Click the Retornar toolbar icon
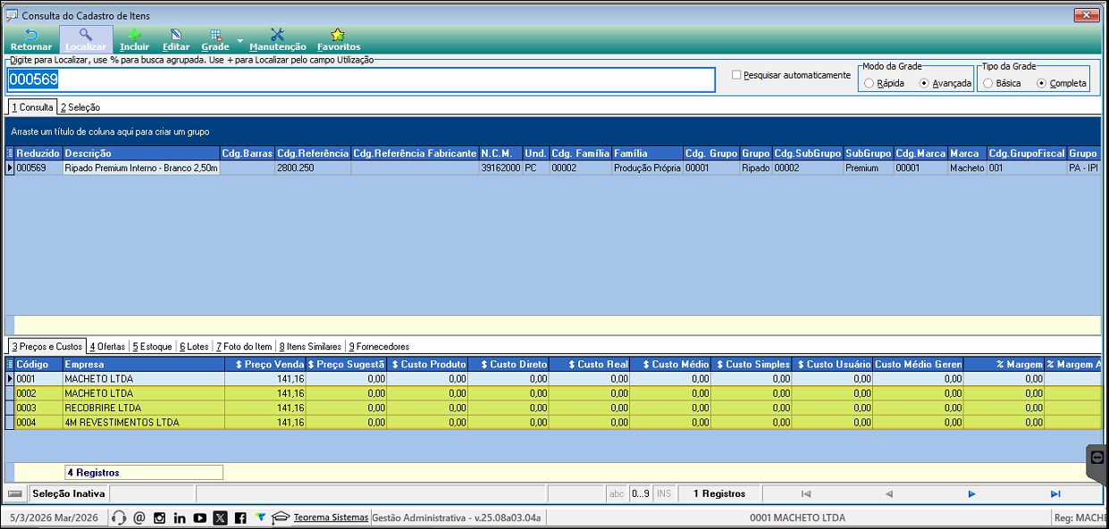Viewport: 1109px width, 529px height. point(30,39)
